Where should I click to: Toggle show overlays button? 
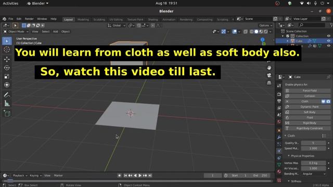coord(235,32)
